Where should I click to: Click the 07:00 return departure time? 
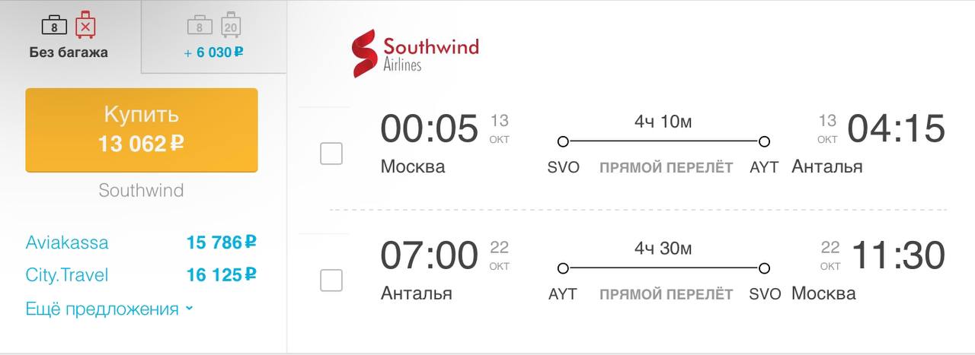(x=429, y=255)
